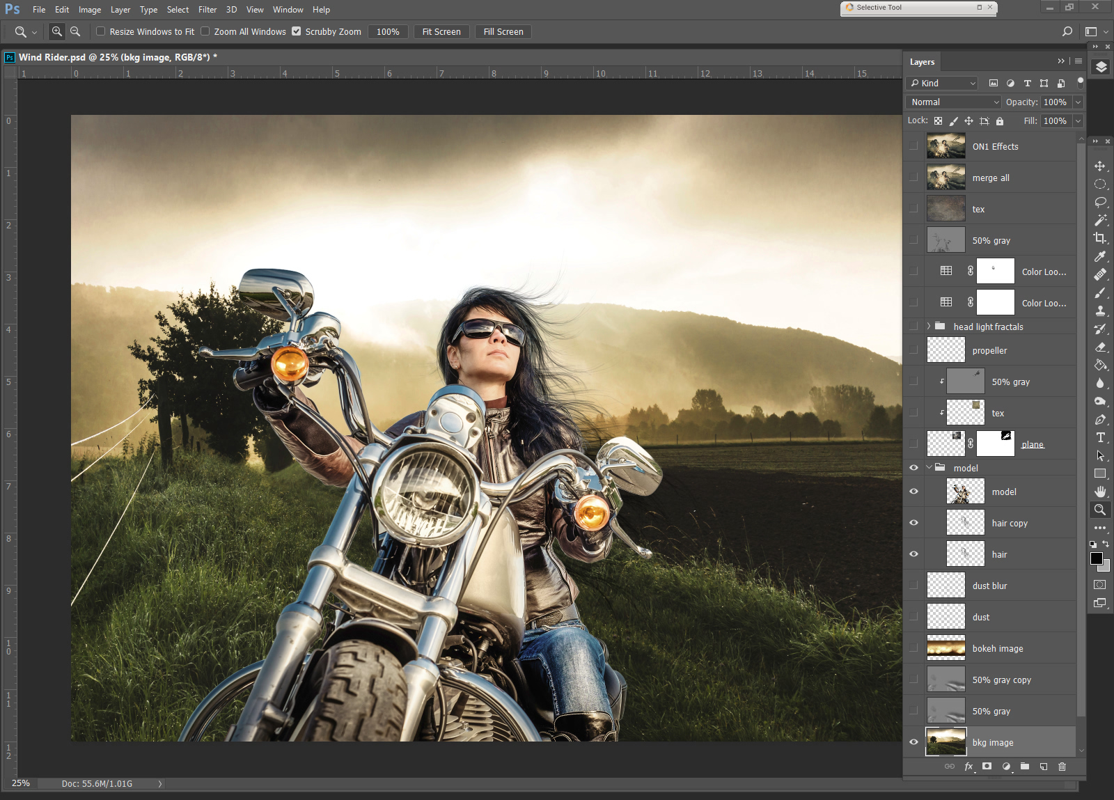Pick the Eyedropper tool
The height and width of the screenshot is (800, 1114).
(1100, 256)
